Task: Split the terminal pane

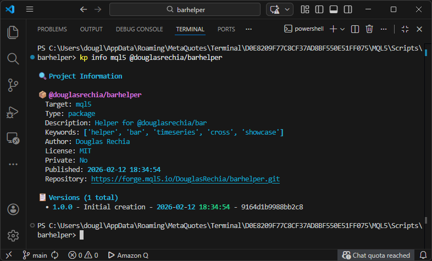Action: tap(355, 29)
